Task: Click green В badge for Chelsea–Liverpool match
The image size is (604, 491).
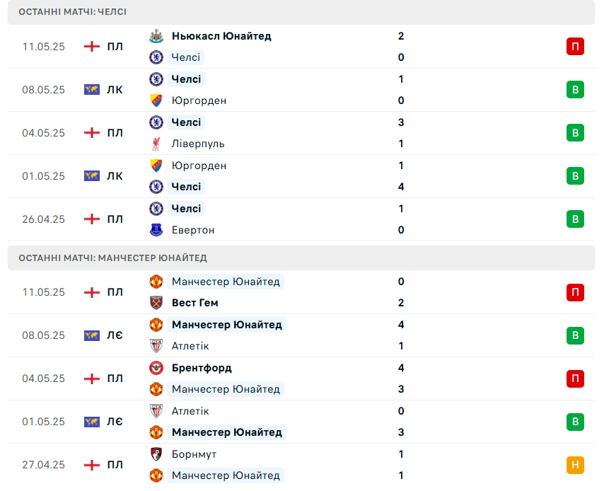Action: (575, 133)
